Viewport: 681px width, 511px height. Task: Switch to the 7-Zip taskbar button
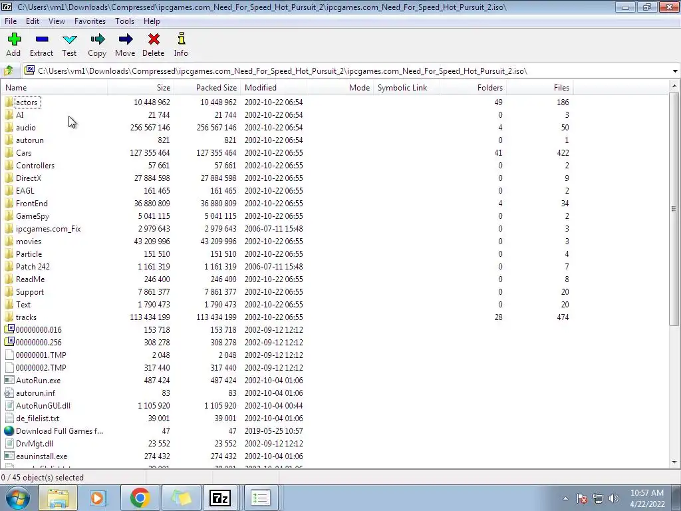[219, 498]
